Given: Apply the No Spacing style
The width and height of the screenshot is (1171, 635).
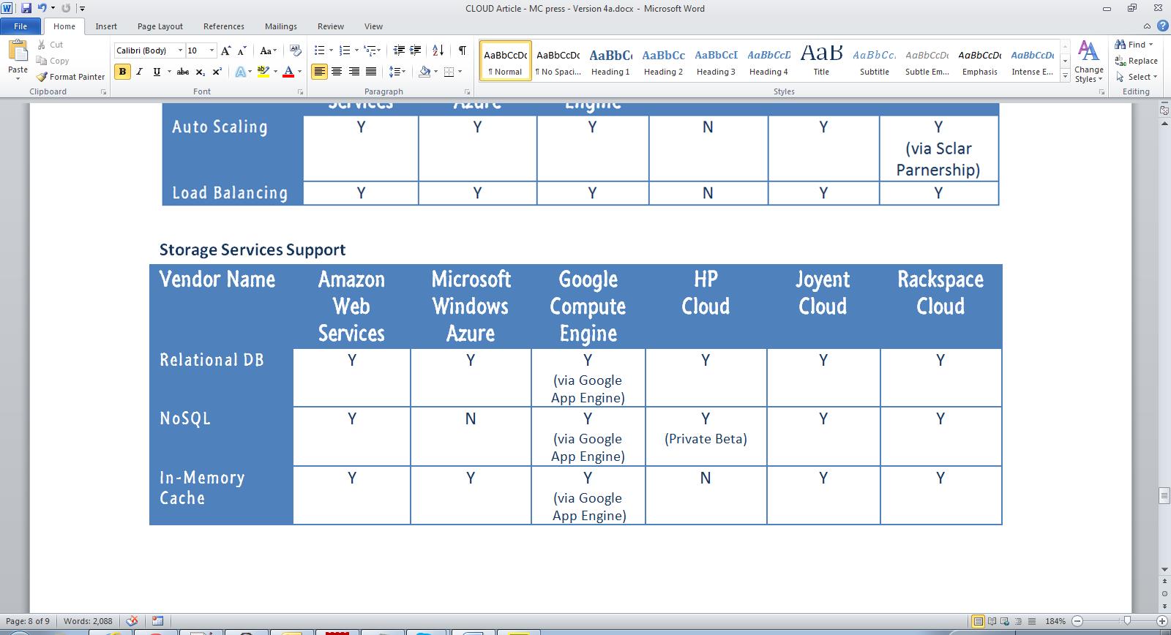Looking at the screenshot, I should tap(558, 61).
